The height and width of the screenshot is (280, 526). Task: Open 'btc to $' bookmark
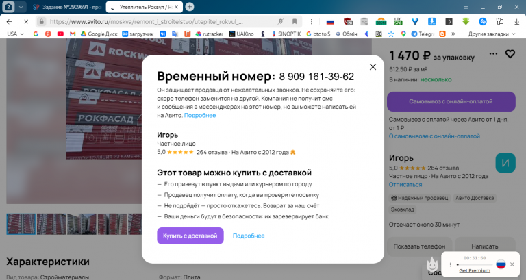318,34
